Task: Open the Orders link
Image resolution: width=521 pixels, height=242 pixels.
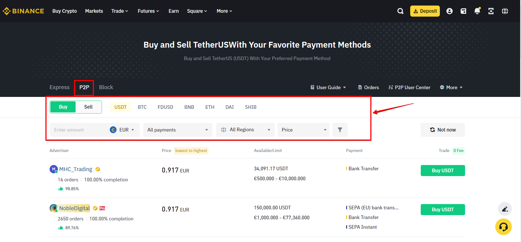Action: (x=368, y=87)
